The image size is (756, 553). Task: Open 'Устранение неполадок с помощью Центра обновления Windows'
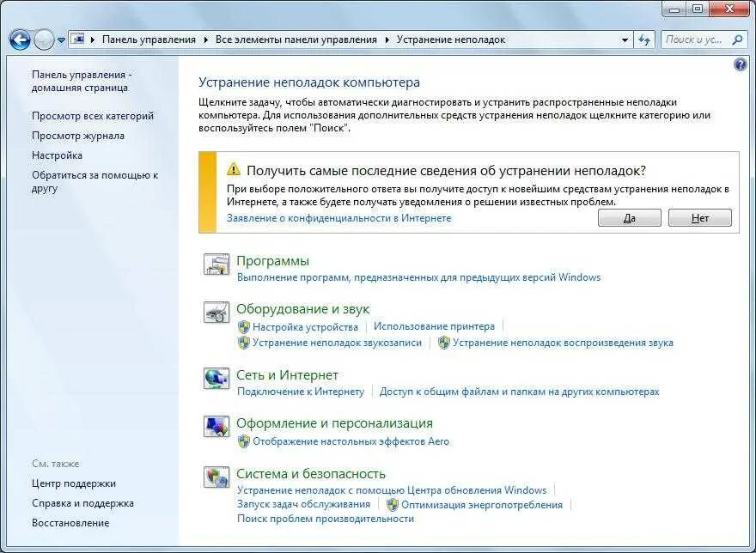392,491
